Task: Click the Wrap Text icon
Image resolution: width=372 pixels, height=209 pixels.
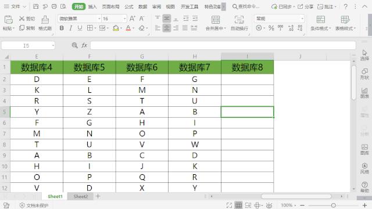Action: tap(239, 20)
